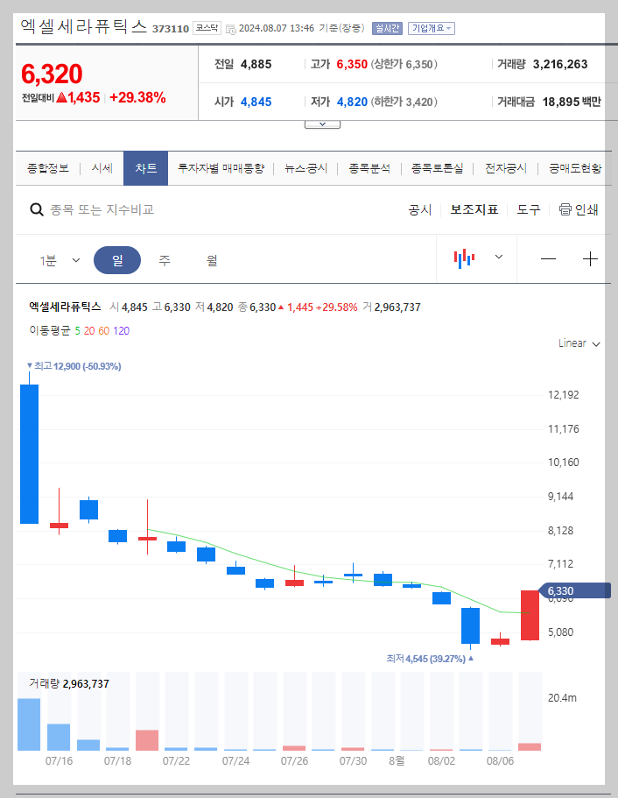This screenshot has width=618, height=798.
Task: Enable 실시간 real-time mode
Action: (x=387, y=28)
